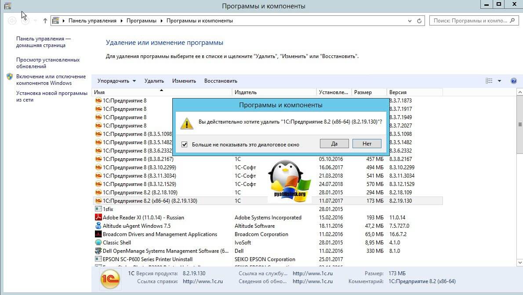Expand the view options dropdown arrow
523x295 pixels.
pos(499,81)
